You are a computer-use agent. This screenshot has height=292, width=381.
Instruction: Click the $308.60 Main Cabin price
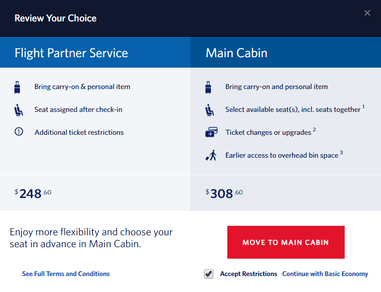tap(224, 194)
